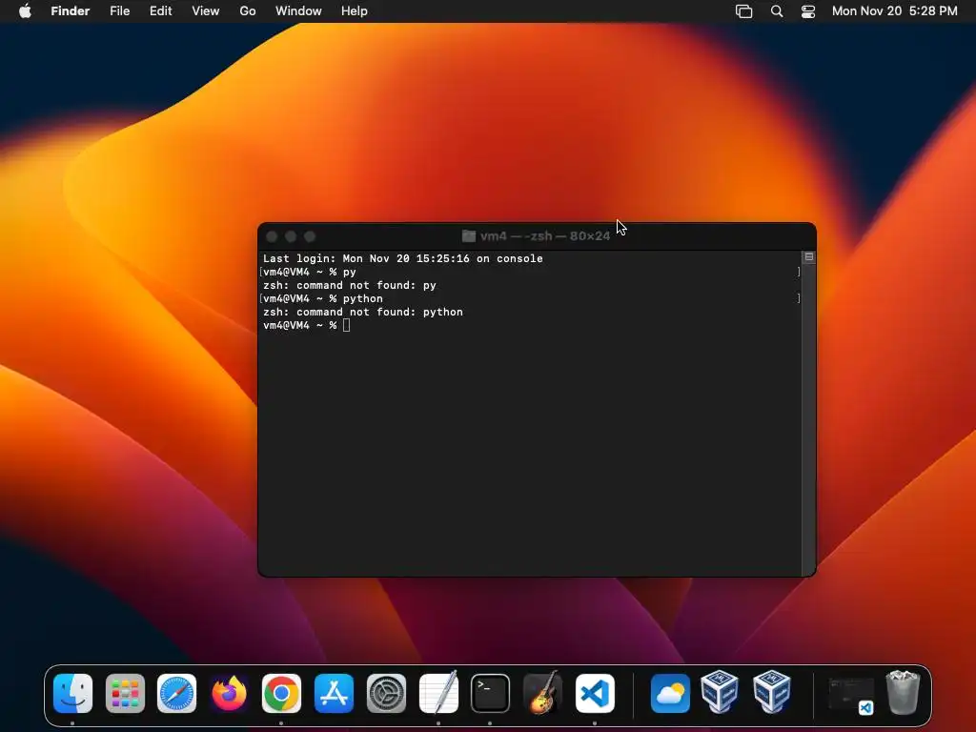Open Finder from the Dock
This screenshot has height=732, width=976.
pos(72,694)
